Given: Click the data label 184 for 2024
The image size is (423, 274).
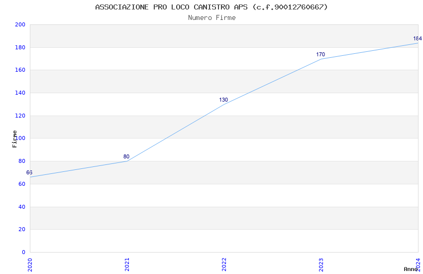Looking at the screenshot, I should coord(418,38).
